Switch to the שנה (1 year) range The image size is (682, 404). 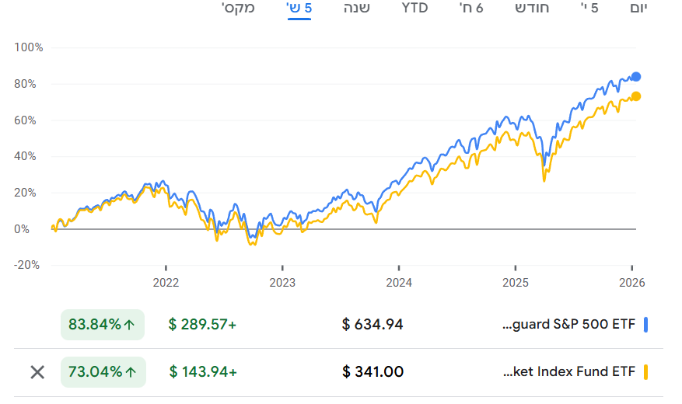point(357,9)
